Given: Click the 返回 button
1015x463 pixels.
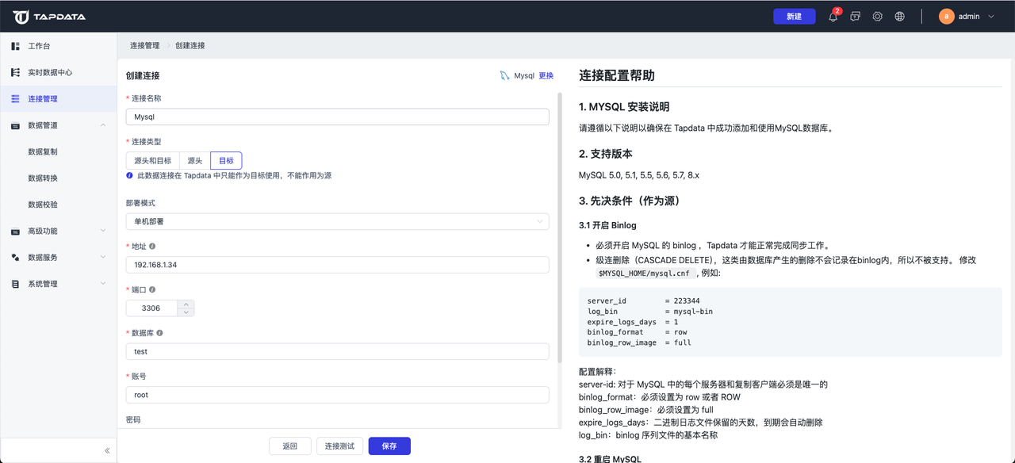Looking at the screenshot, I should click(x=290, y=446).
